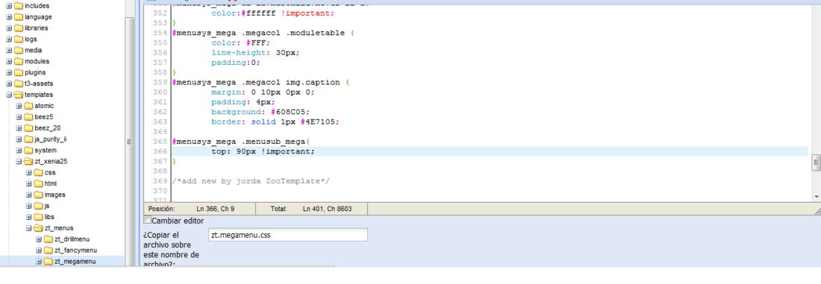Expand the beez5 template folder
821x284 pixels.
pos(19,116)
